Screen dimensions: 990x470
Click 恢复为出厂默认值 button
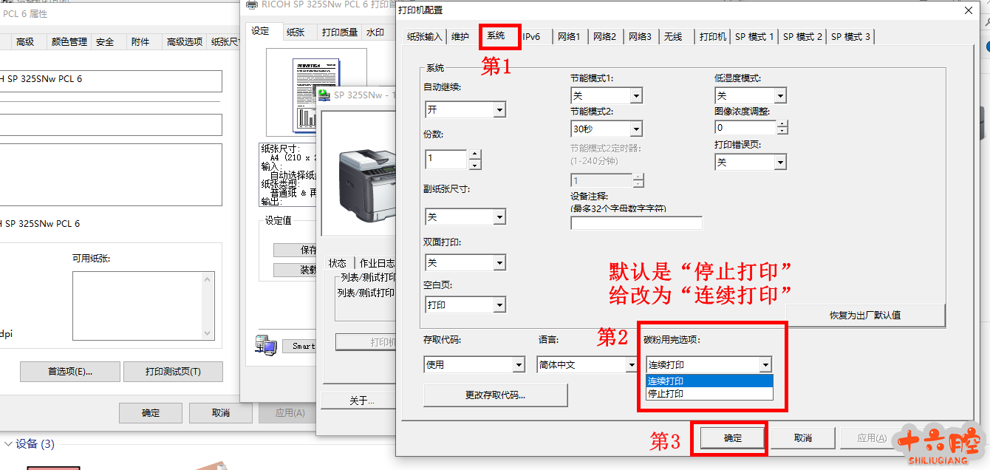(x=865, y=315)
